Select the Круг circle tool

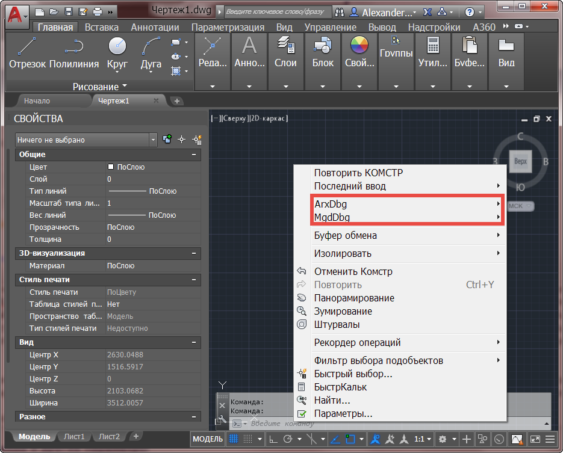(x=117, y=54)
